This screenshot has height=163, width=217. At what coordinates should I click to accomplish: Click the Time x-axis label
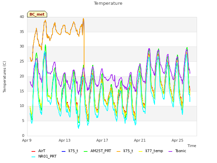192,146
